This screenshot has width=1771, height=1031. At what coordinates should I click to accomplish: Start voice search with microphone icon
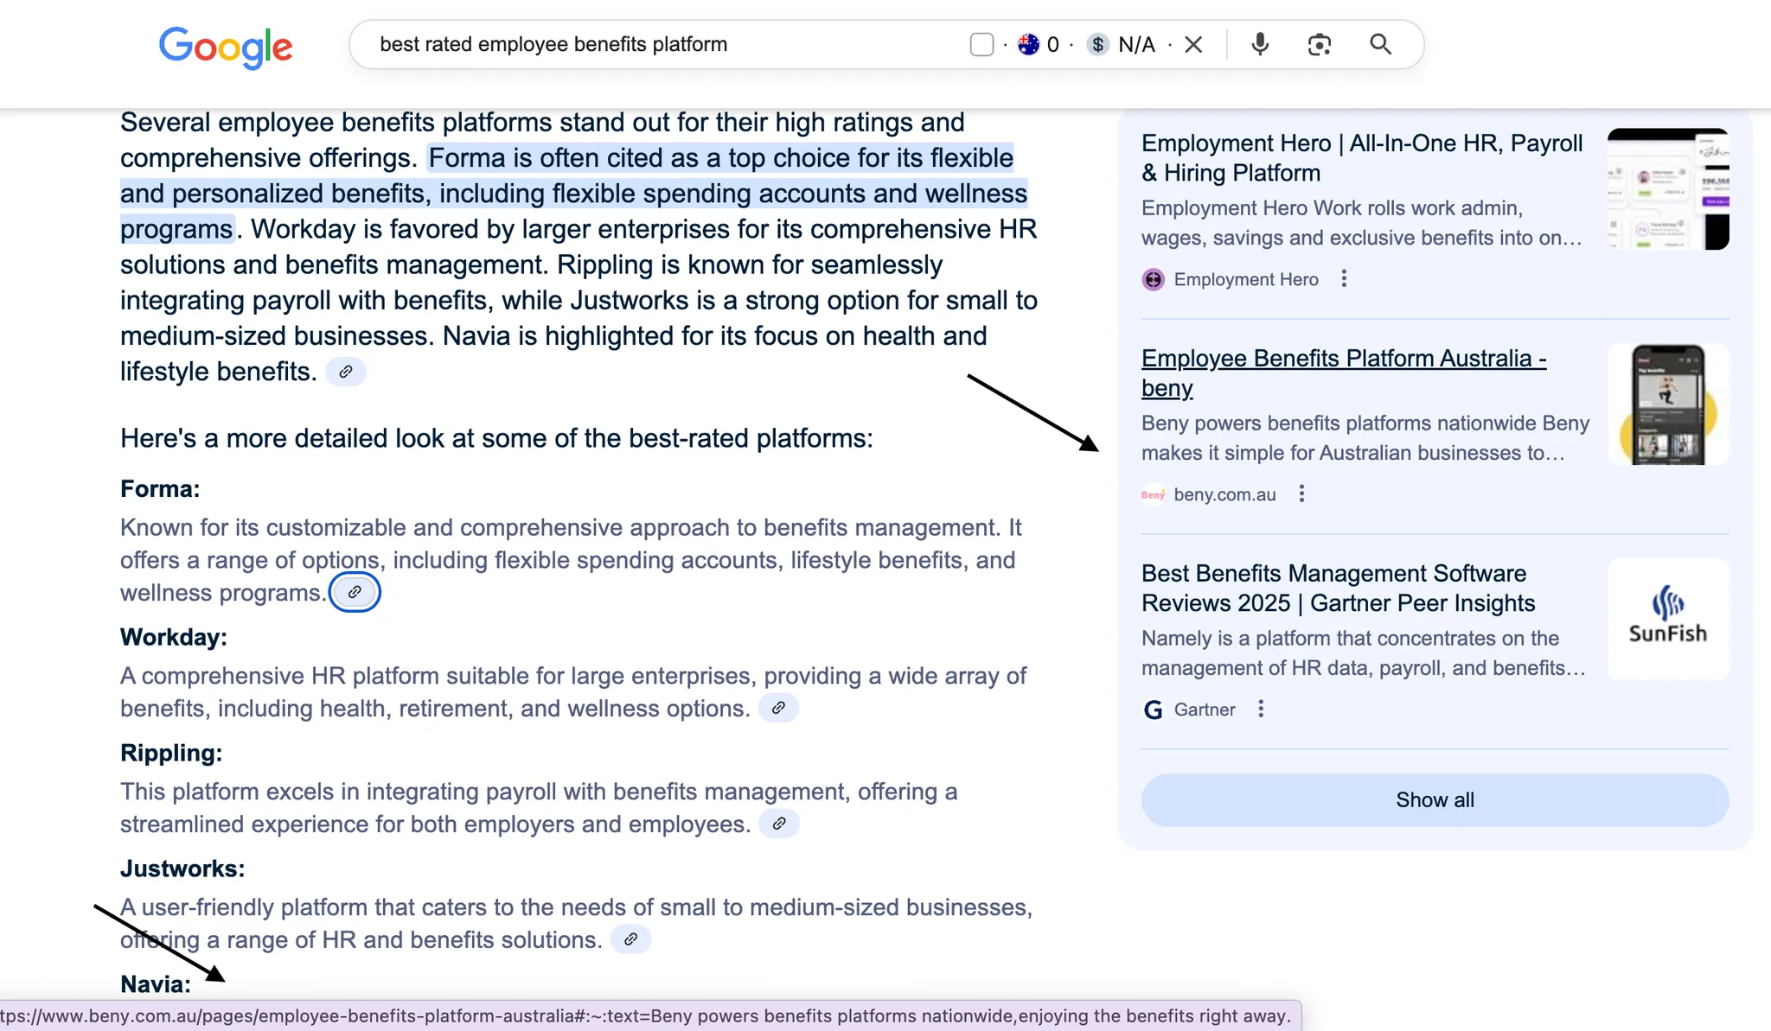pyautogui.click(x=1260, y=44)
